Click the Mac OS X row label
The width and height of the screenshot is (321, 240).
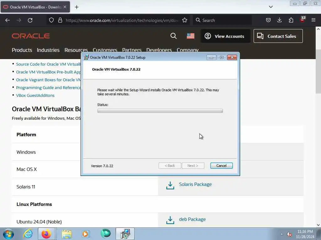point(27,169)
